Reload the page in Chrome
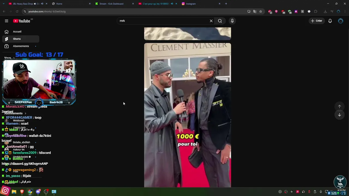The height and width of the screenshot is (196, 349). [17, 11]
